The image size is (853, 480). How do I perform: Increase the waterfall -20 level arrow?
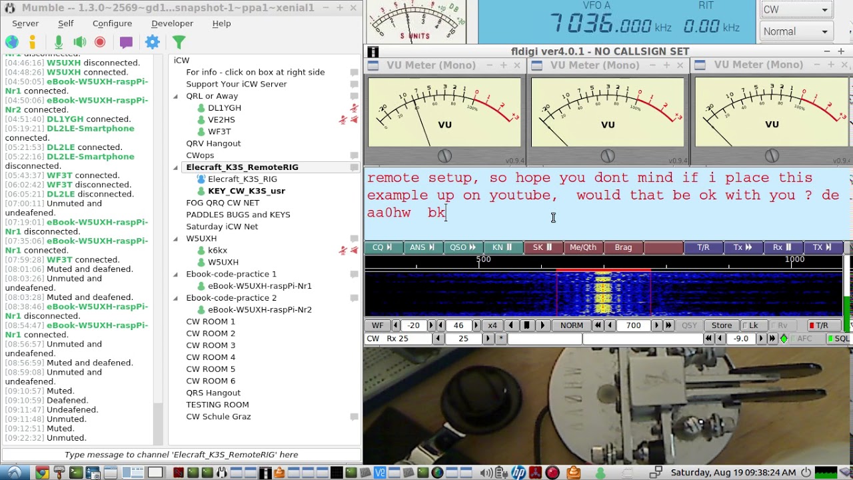pyautogui.click(x=430, y=325)
